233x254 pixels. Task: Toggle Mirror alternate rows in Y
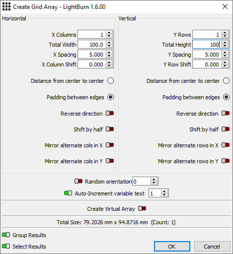tap(226, 161)
